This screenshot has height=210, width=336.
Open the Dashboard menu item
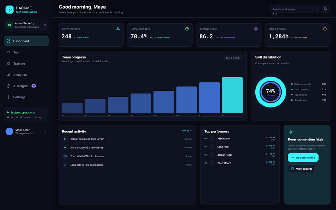(x=26, y=41)
